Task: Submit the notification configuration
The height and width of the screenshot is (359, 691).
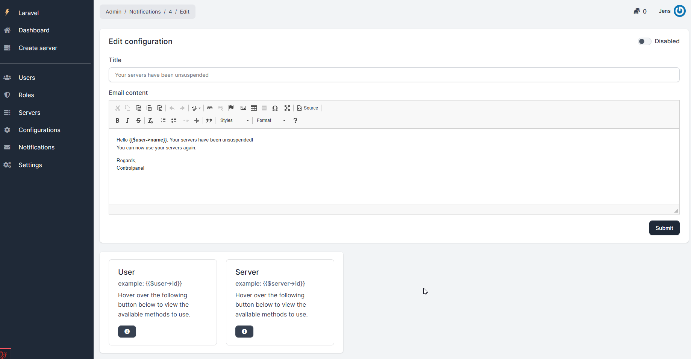Action: point(664,228)
